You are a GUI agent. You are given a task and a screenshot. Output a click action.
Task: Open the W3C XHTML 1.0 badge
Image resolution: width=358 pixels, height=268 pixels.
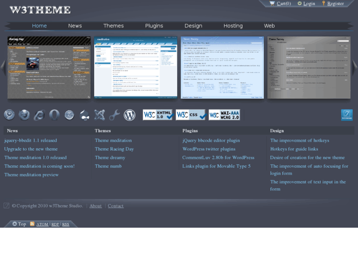pyautogui.click(x=158, y=115)
